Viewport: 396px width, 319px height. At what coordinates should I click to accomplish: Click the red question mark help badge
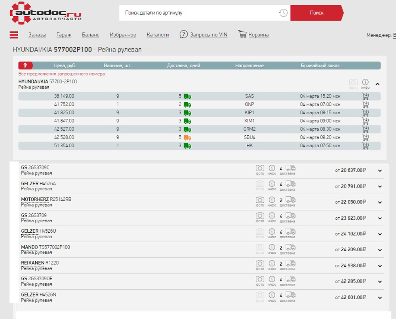coord(25,66)
